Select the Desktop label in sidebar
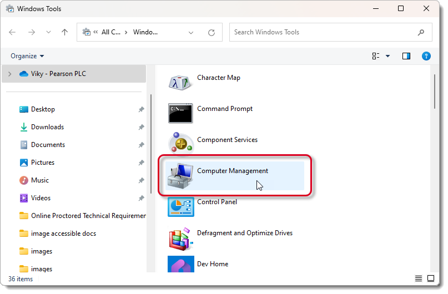 click(x=43, y=110)
